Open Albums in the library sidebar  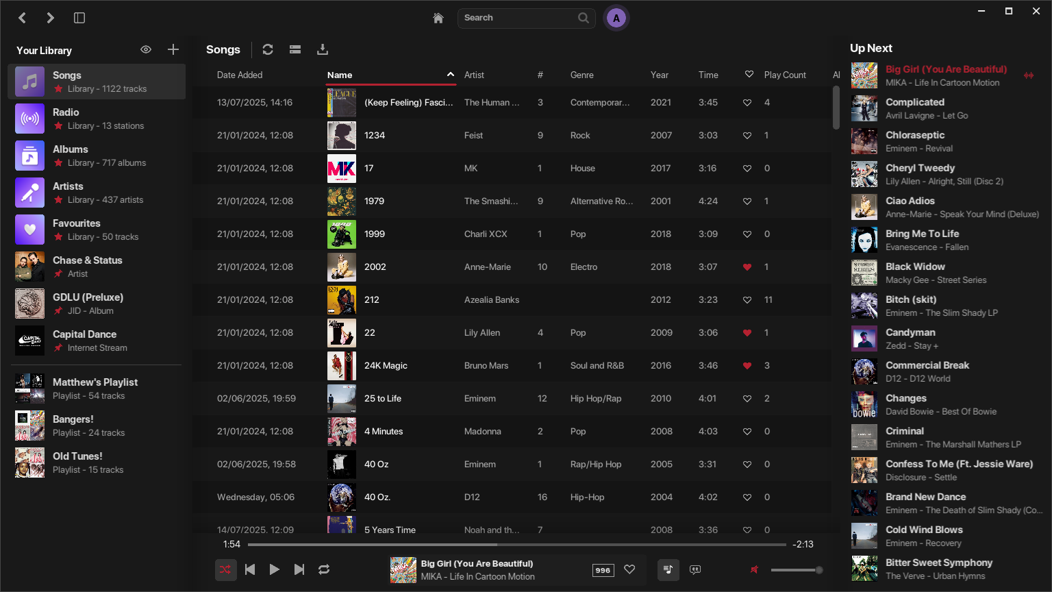click(x=97, y=156)
